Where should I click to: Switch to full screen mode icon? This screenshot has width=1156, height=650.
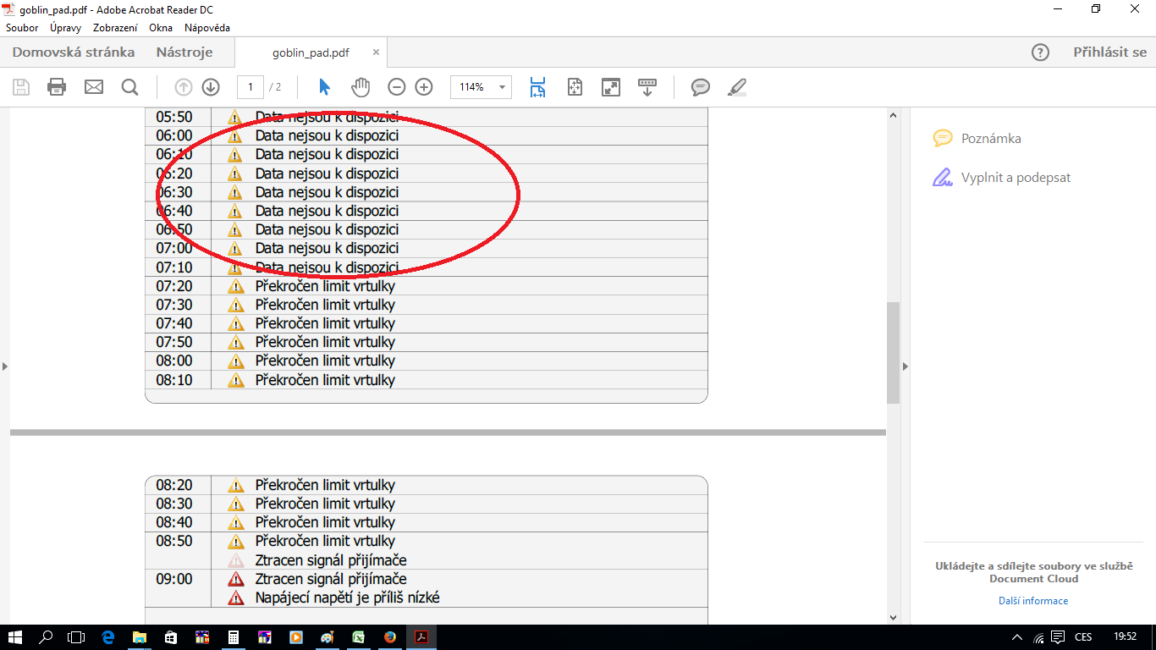coord(610,87)
